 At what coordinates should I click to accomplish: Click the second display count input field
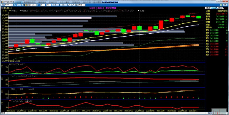point(49,5)
